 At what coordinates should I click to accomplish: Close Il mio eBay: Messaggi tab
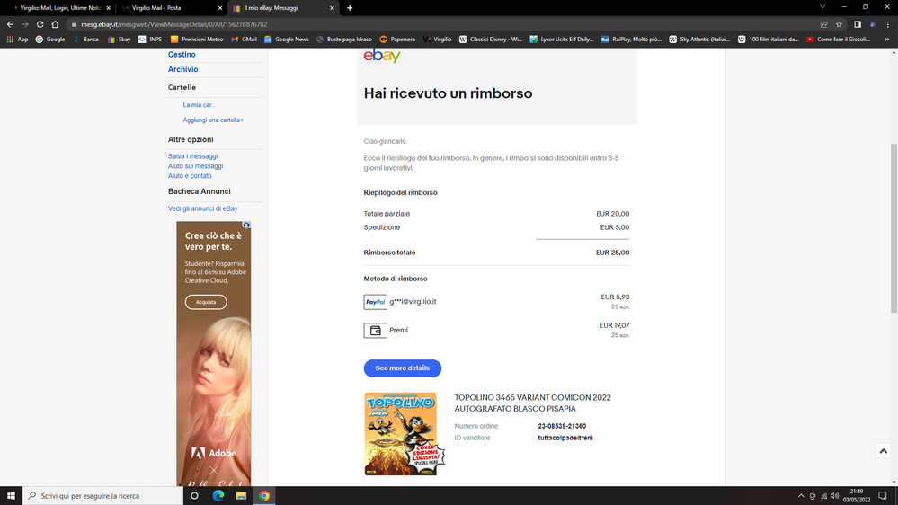point(332,8)
